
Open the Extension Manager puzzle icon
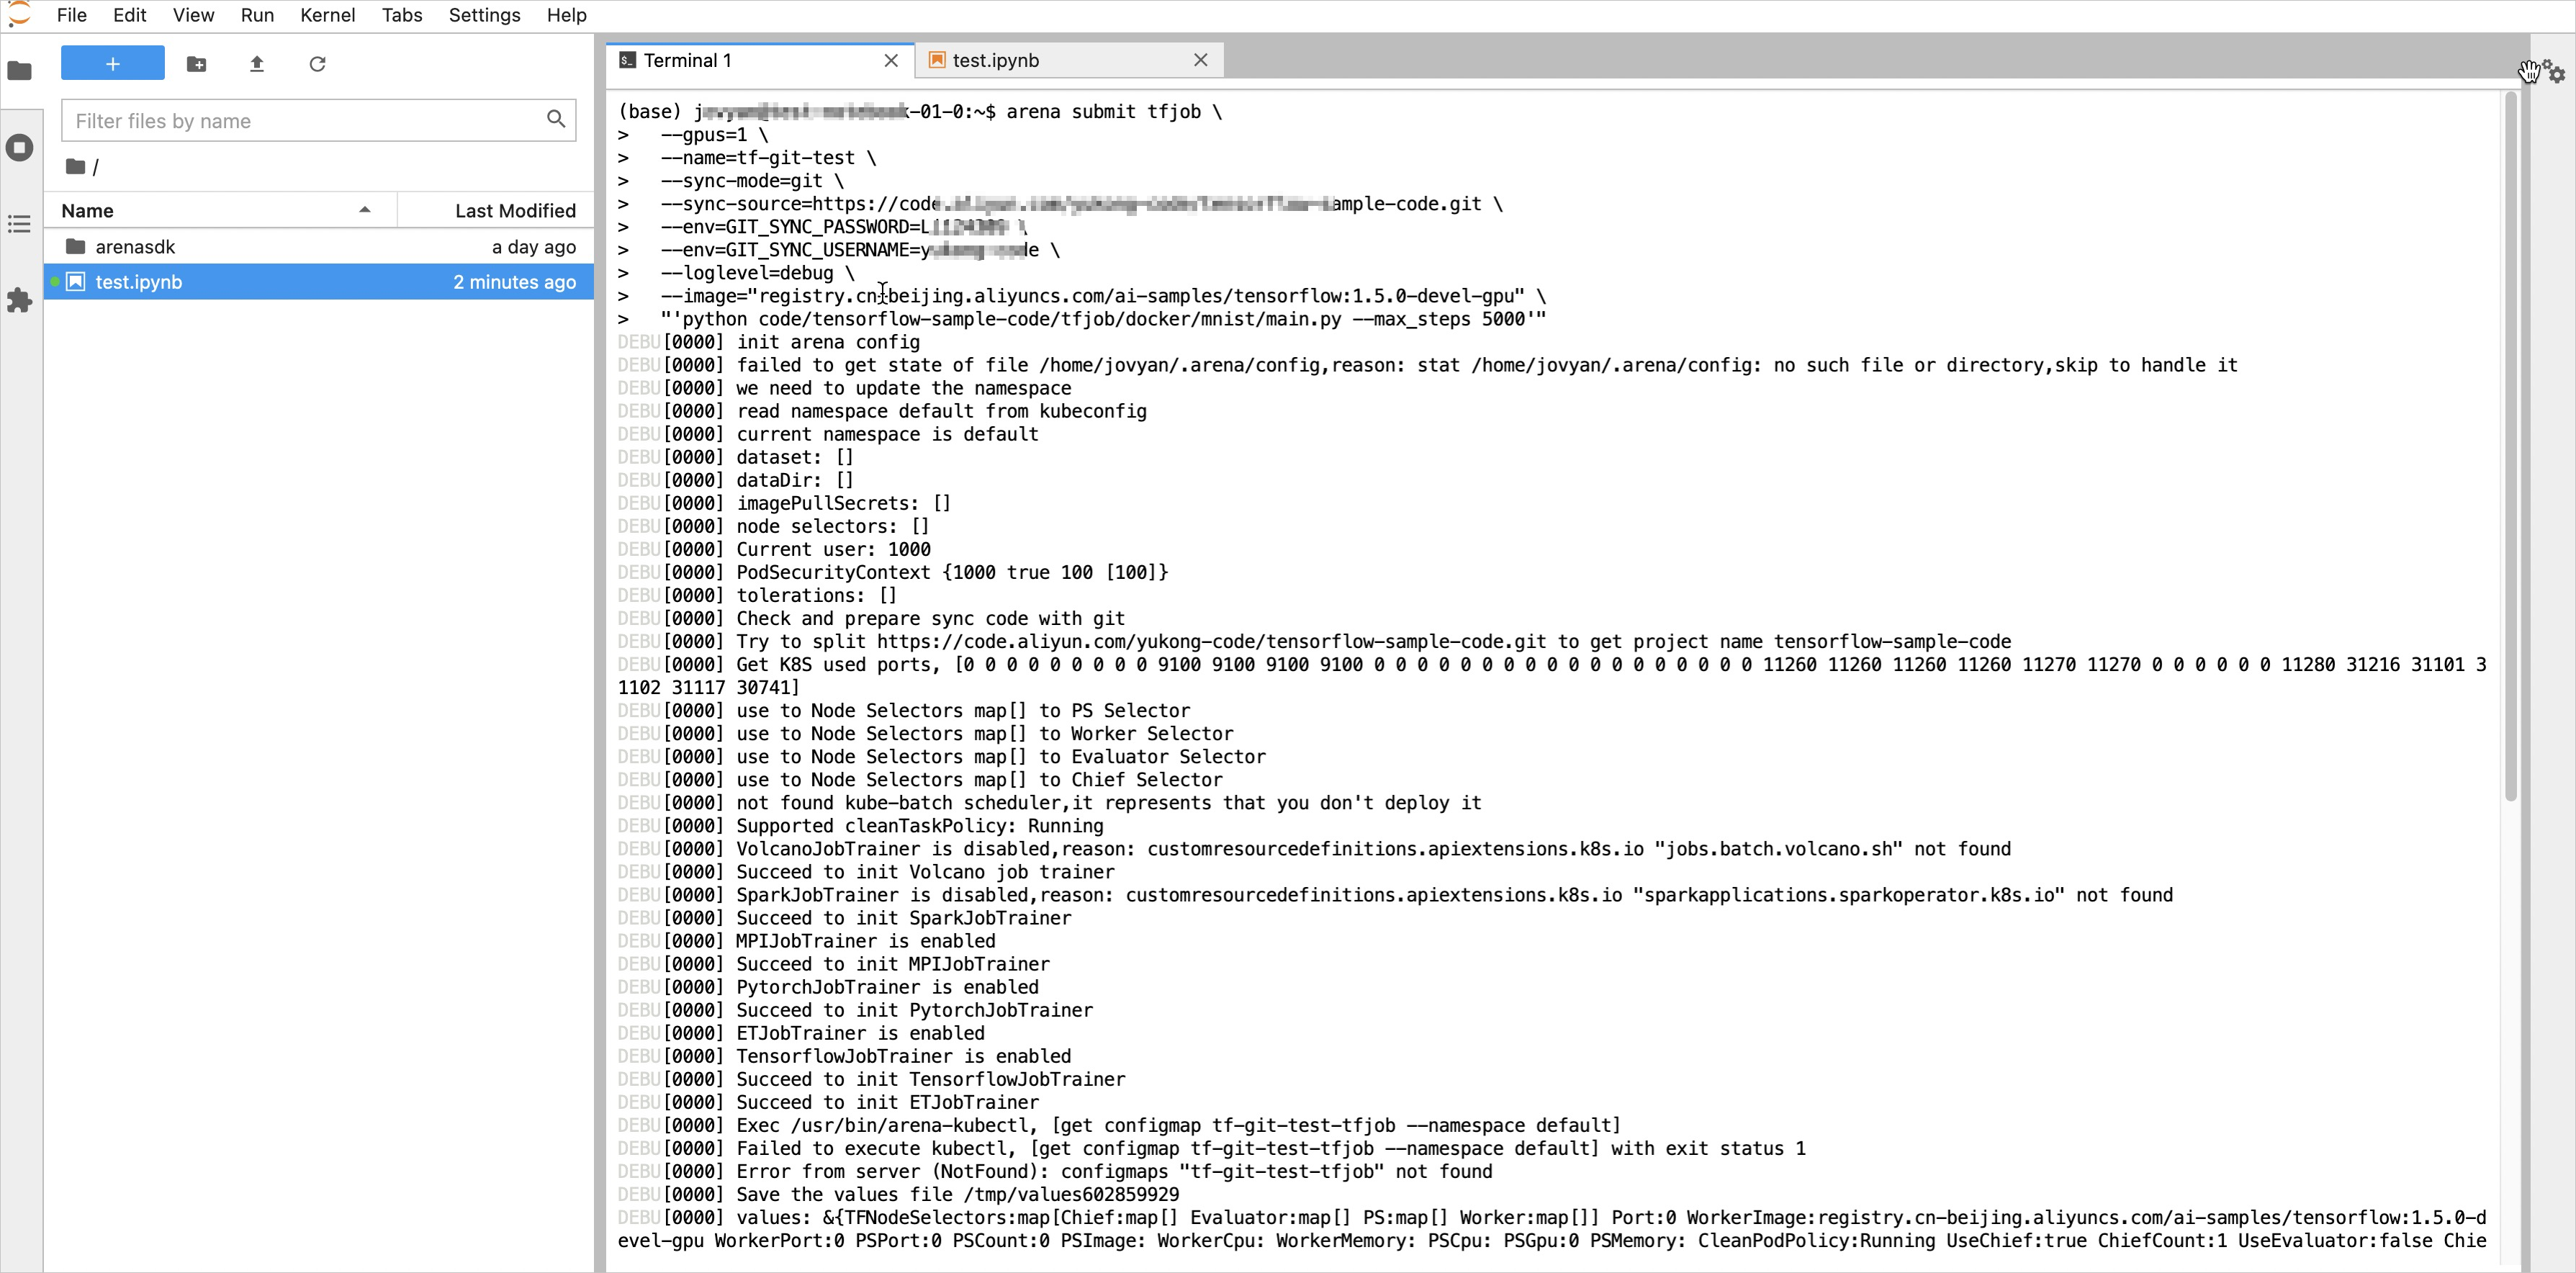pyautogui.click(x=20, y=300)
